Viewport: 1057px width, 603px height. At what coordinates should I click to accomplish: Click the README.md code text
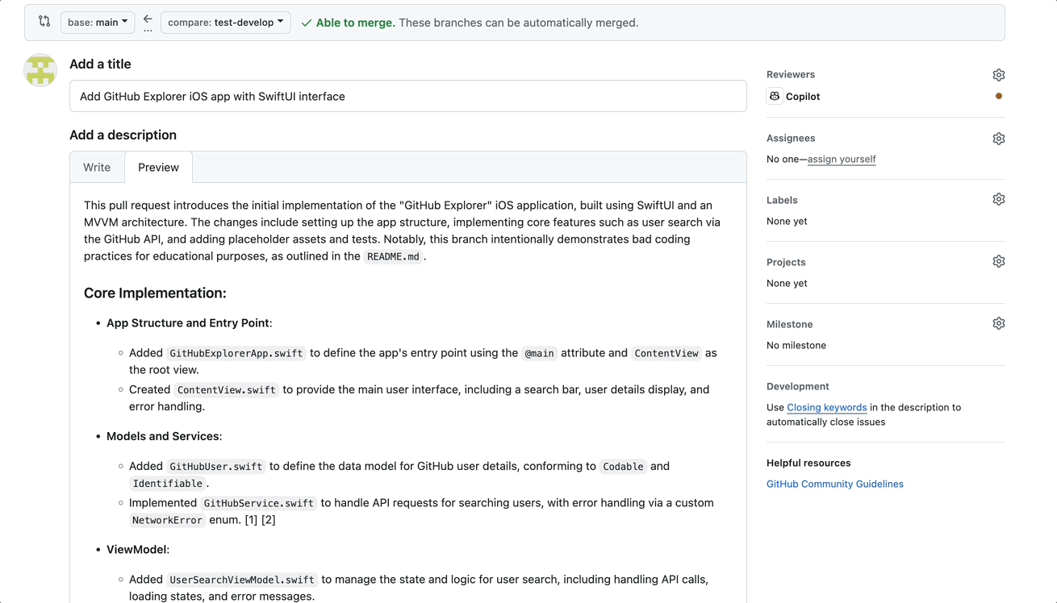point(393,256)
